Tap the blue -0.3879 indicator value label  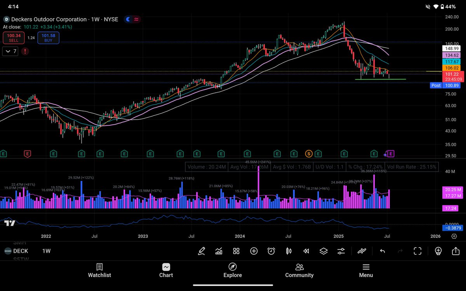click(x=452, y=228)
